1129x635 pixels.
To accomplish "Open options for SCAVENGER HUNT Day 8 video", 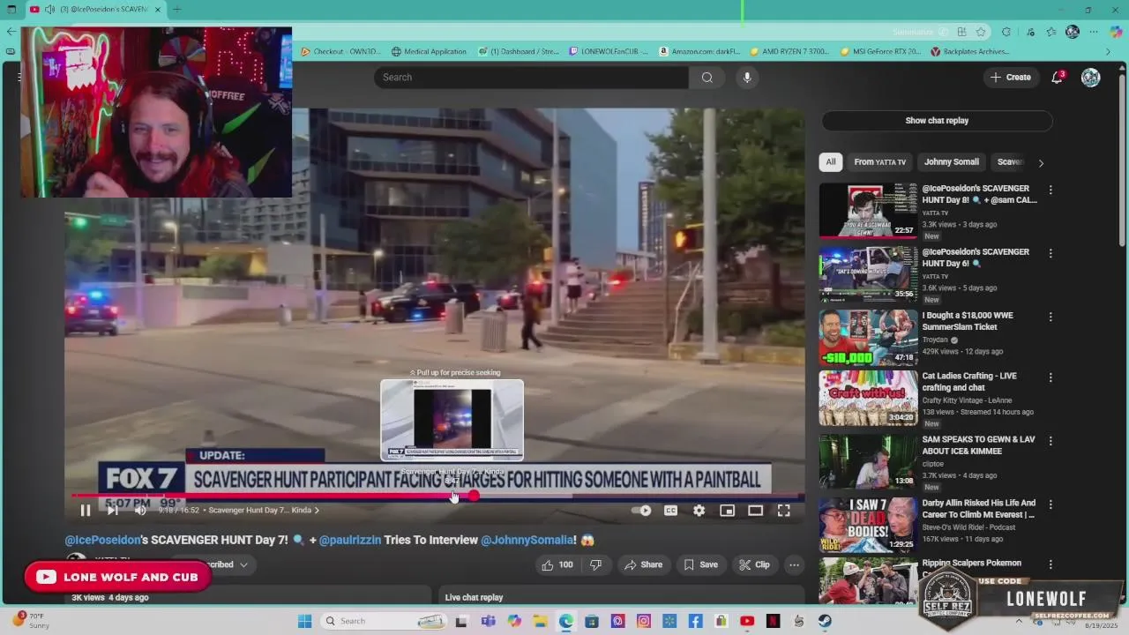I will (x=1050, y=190).
